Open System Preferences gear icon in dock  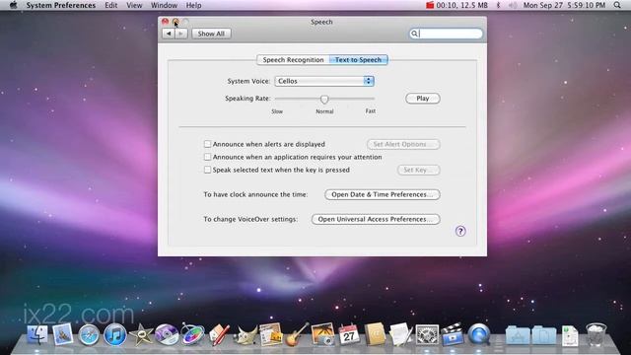427,335
